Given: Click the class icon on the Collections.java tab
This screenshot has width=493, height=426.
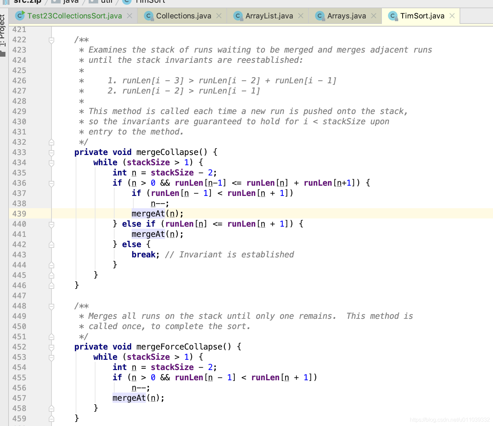Looking at the screenshot, I should click(148, 16).
